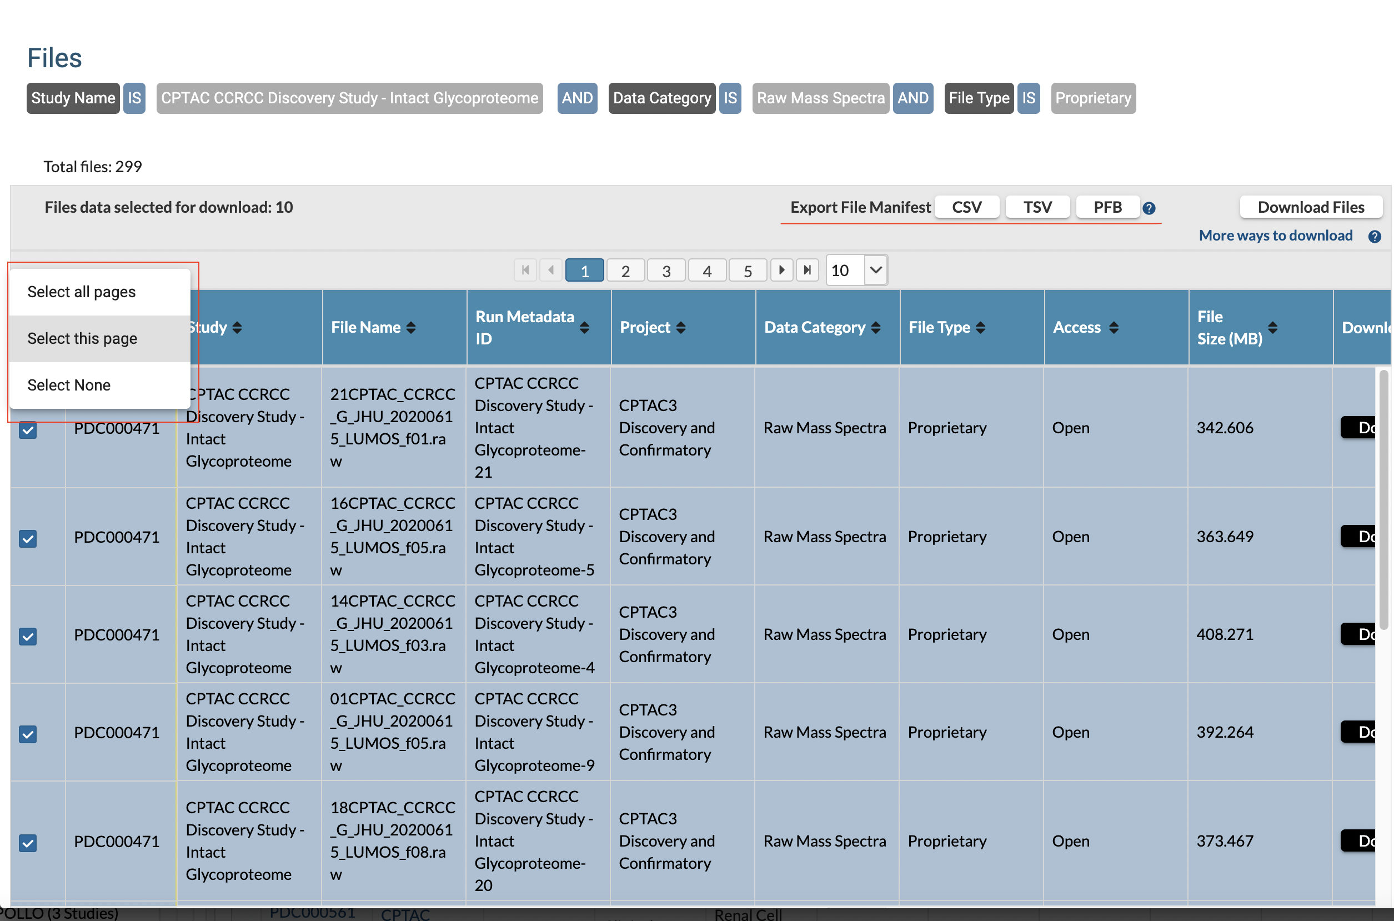Jump to last page arrow icon
The width and height of the screenshot is (1394, 921).
coord(808,270)
